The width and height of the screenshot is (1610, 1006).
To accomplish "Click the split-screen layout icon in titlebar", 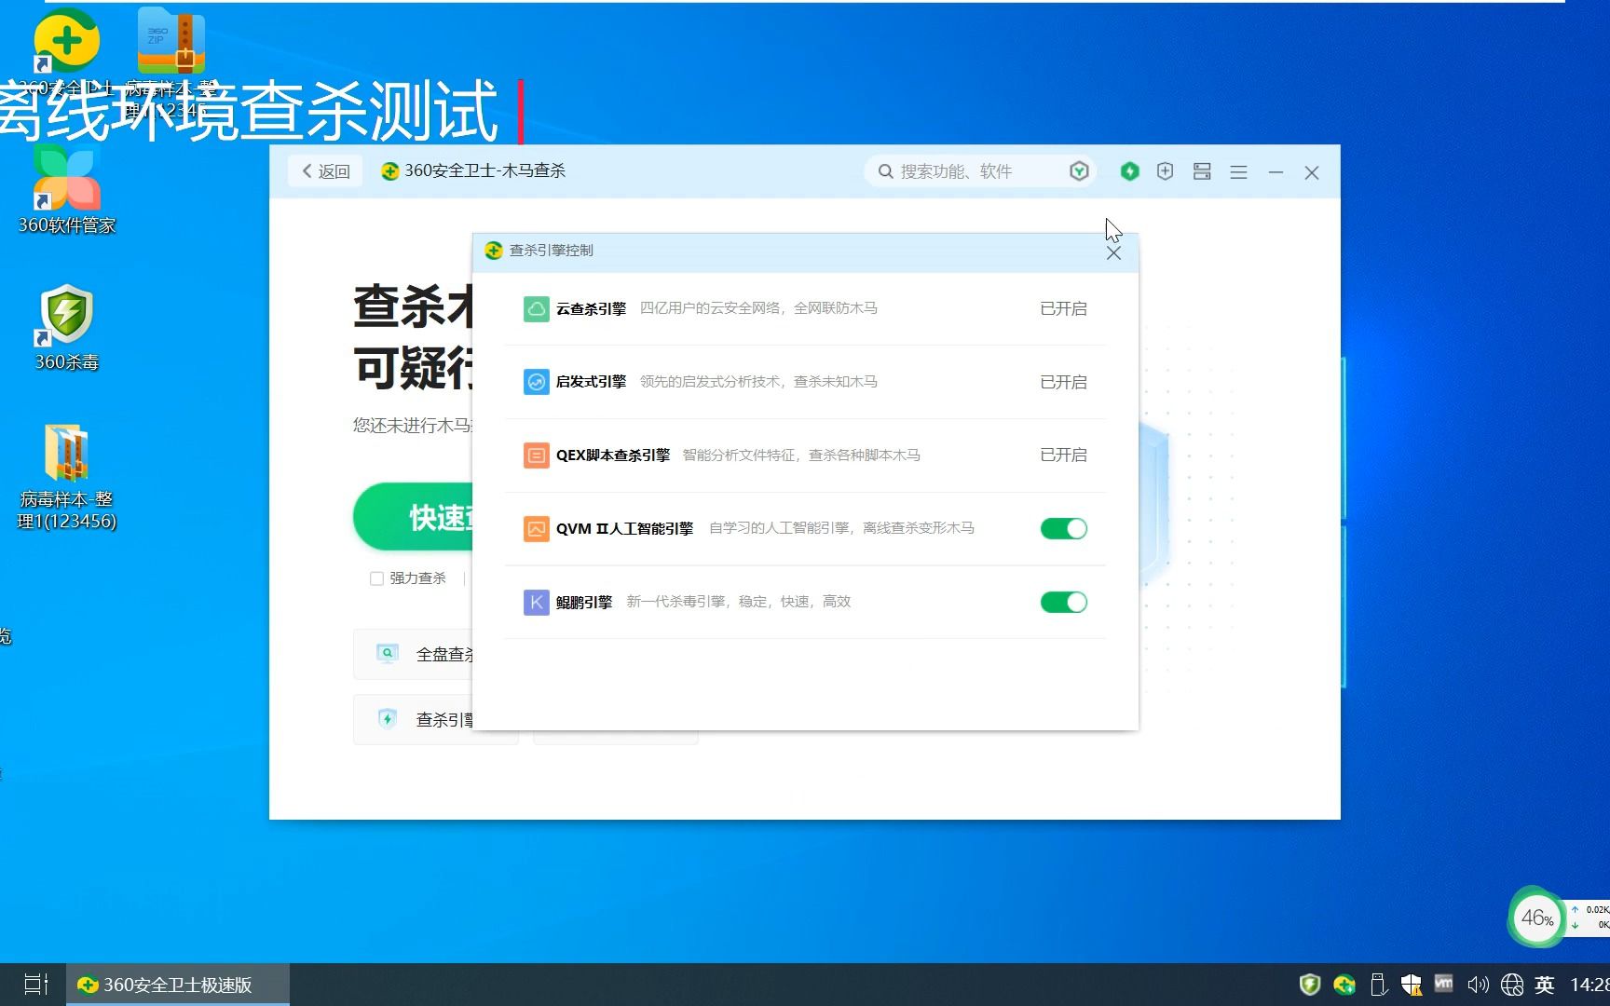I will click(x=1201, y=171).
